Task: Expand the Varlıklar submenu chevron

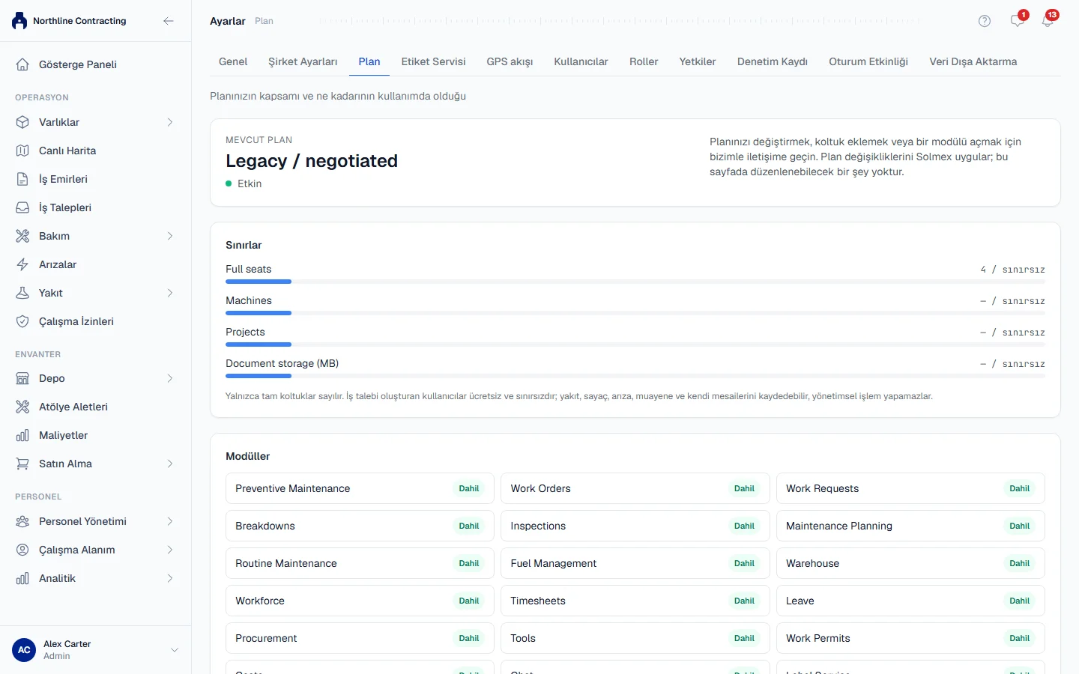Action: (170, 122)
